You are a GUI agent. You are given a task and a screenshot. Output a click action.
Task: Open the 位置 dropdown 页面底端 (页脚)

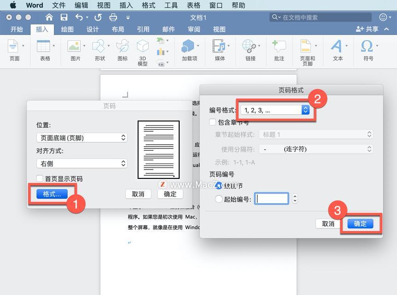[x=82, y=138]
